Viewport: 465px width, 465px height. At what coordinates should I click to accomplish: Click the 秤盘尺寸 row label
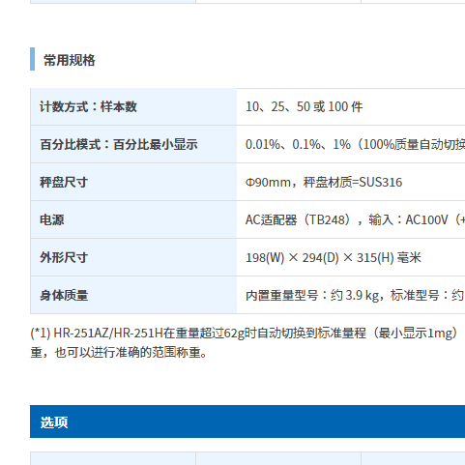pos(64,182)
